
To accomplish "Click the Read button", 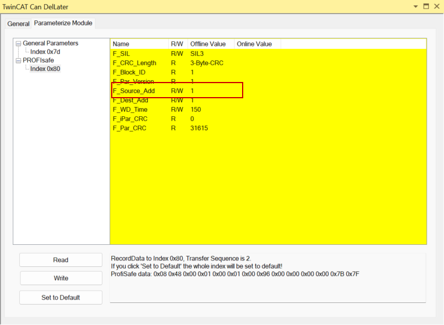I will [61, 260].
